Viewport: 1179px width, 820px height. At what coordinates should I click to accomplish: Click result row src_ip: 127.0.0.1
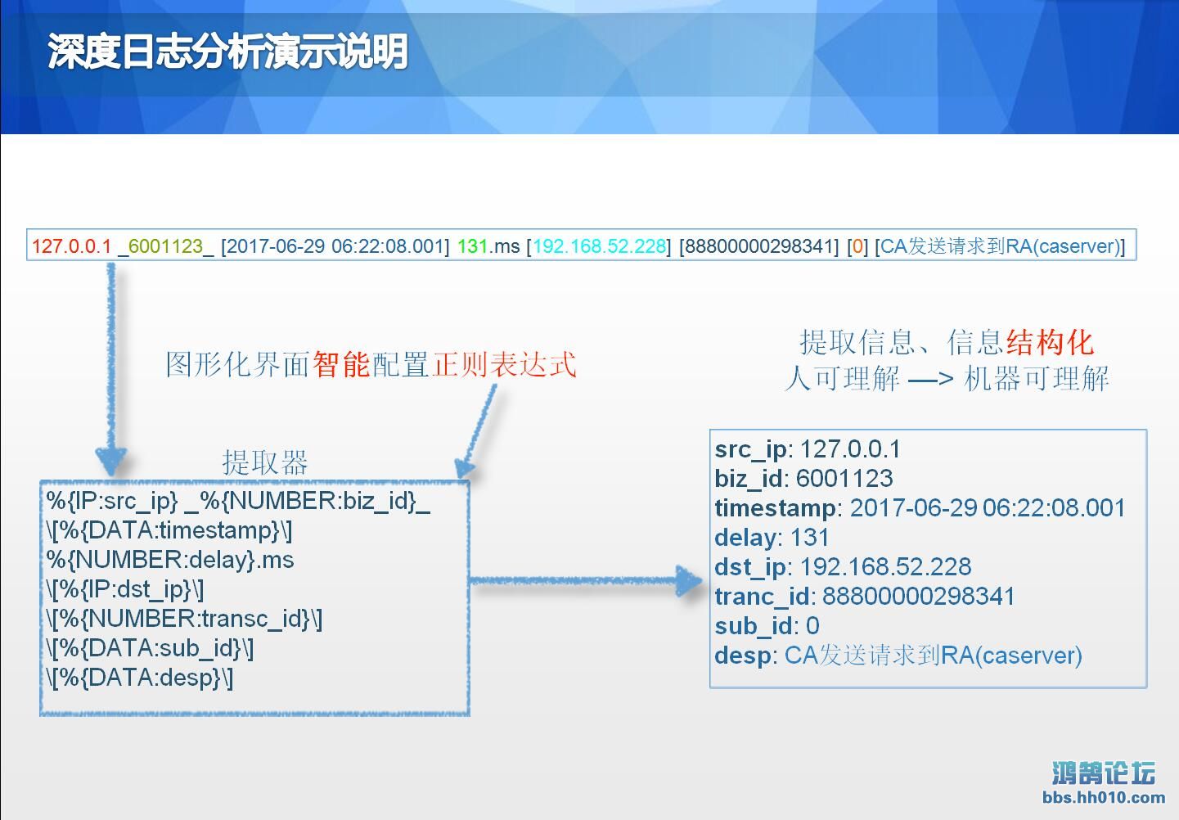point(808,449)
